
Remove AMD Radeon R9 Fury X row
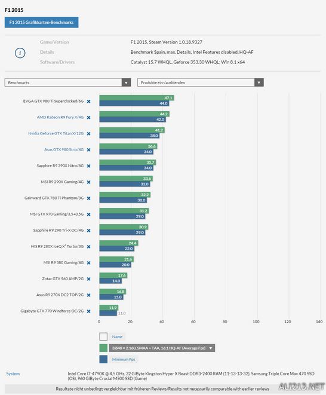pyautogui.click(x=88, y=117)
